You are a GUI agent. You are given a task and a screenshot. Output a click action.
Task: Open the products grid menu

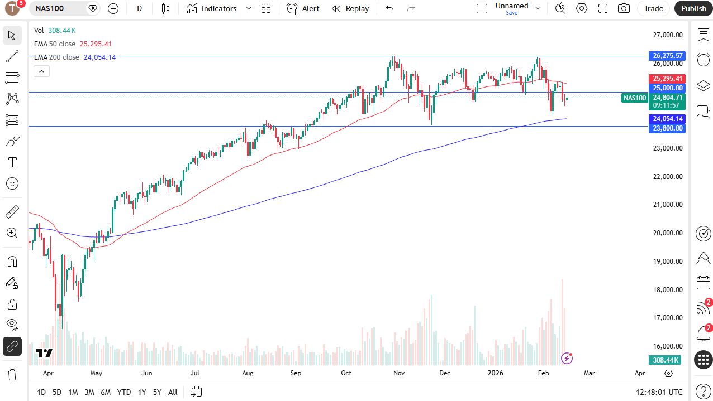pos(703,360)
